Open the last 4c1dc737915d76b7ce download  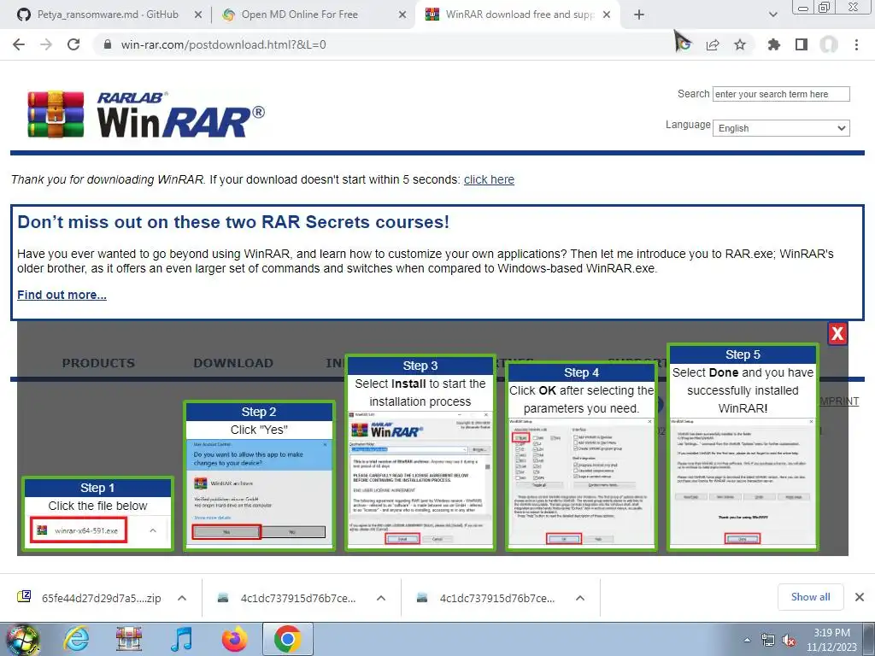coord(486,598)
